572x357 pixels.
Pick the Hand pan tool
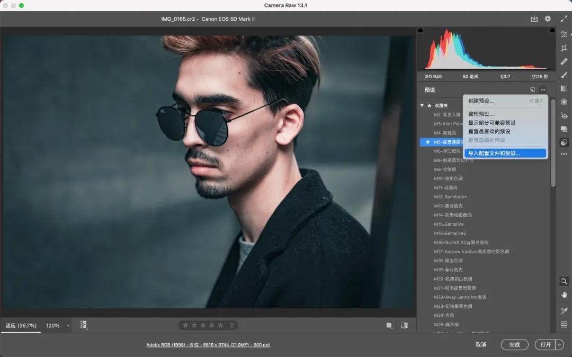[564, 295]
